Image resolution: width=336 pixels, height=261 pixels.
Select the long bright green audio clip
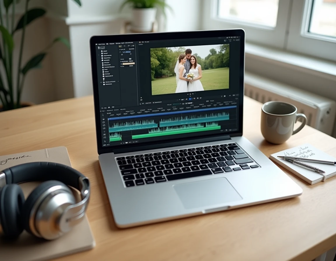176,133
